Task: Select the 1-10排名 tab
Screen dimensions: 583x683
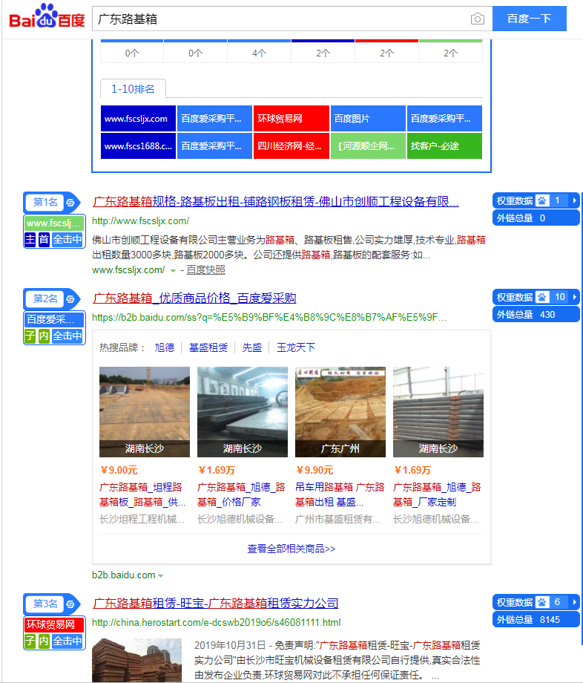Action: pos(133,89)
